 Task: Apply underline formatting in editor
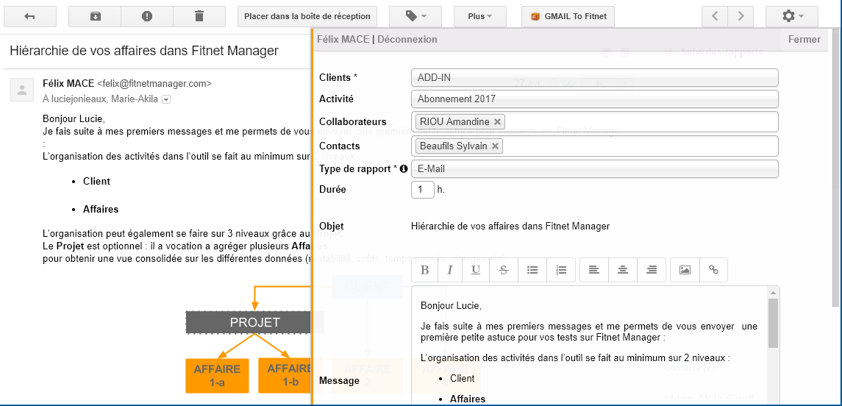coord(476,270)
